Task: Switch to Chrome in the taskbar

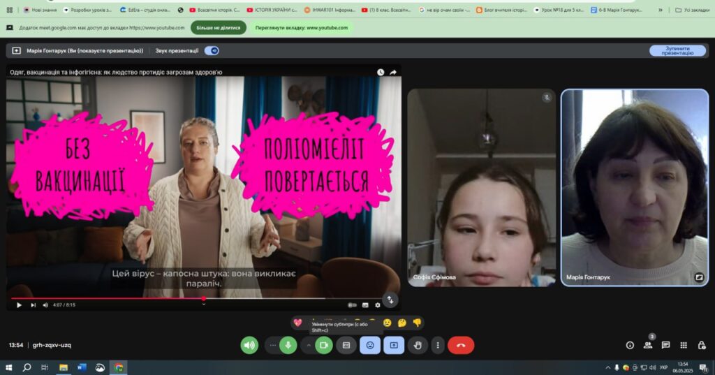Action: (119, 367)
